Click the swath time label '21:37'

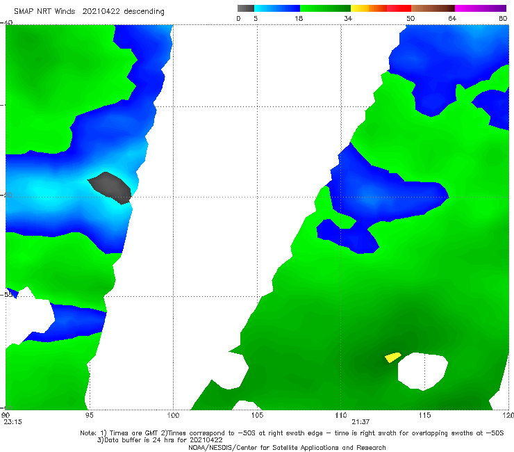point(360,422)
